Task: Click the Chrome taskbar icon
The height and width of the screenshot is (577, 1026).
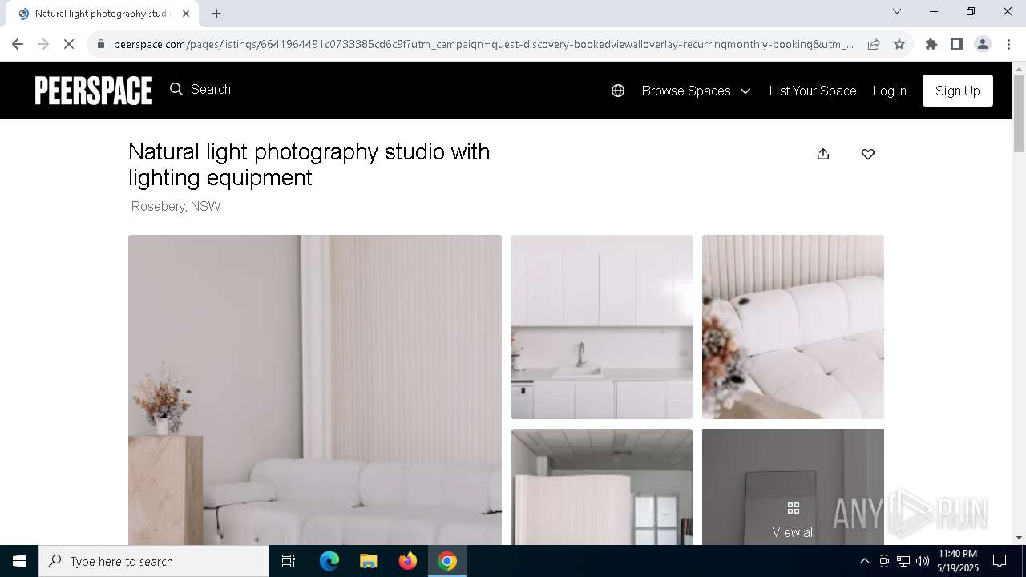Action: point(447,561)
